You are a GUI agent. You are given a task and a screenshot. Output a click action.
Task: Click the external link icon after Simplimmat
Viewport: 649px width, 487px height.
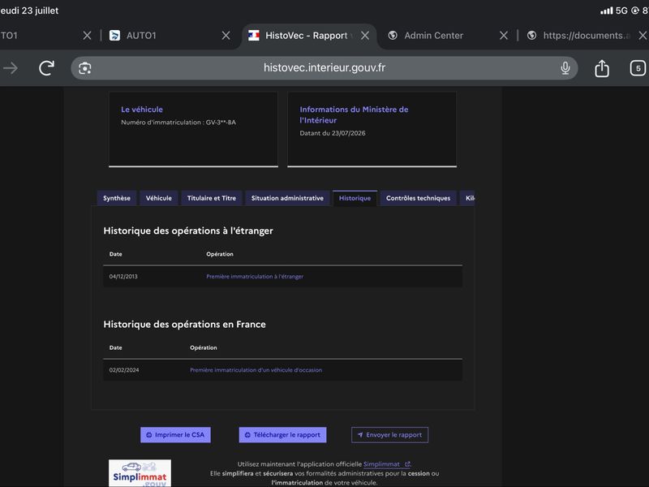[407, 464]
